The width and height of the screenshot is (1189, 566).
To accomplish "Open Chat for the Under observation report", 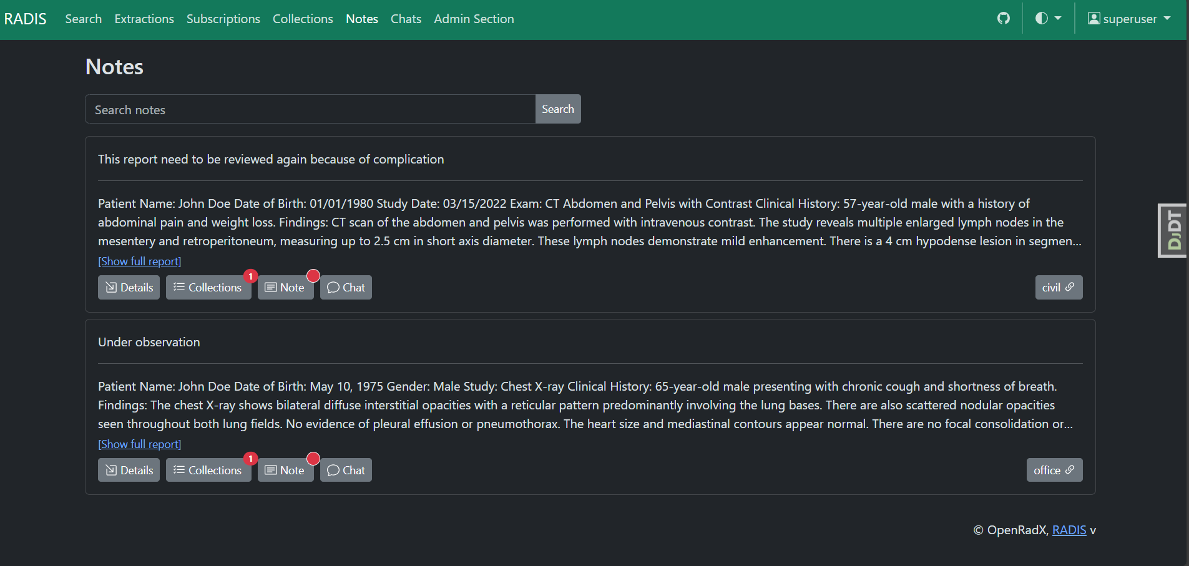I will [x=346, y=470].
